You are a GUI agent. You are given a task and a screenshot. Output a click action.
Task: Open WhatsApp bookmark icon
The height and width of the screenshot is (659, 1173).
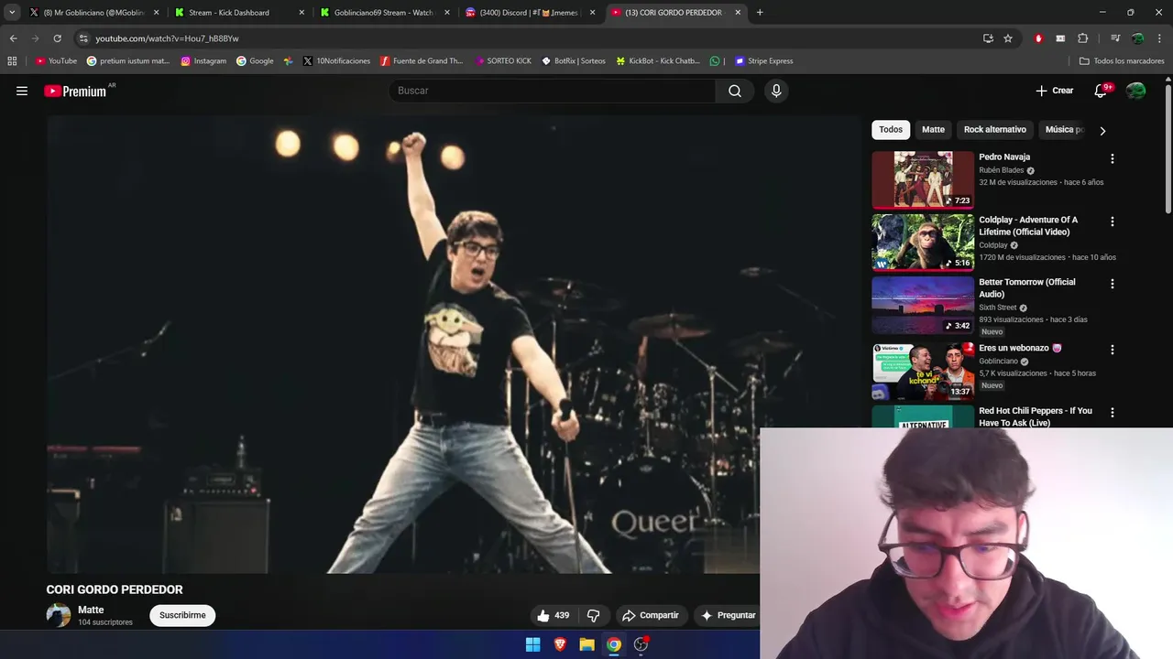715,61
